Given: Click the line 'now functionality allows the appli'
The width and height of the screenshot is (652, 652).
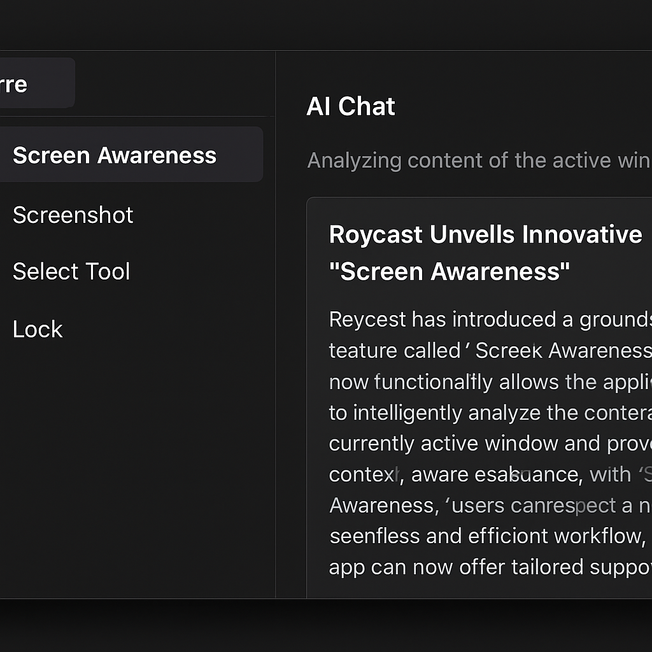Looking at the screenshot, I should (x=490, y=382).
